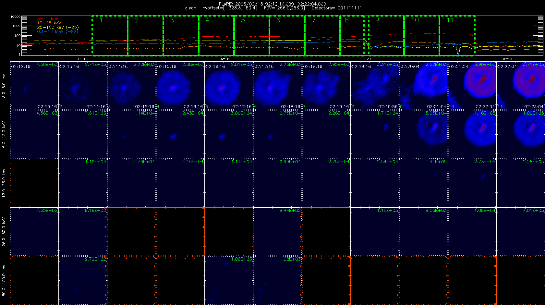Click interval label 10 in the light curve plot
This screenshot has width=545, height=305.
pos(415,20)
